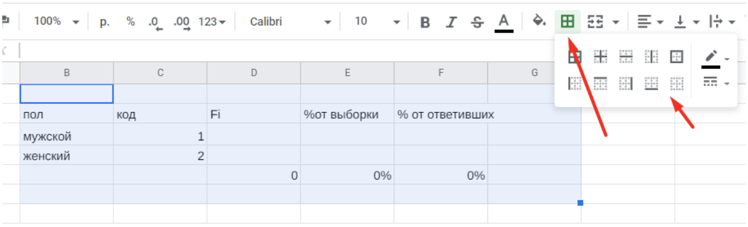Apply right border option
This screenshot has width=748, height=227.
pos(626,84)
